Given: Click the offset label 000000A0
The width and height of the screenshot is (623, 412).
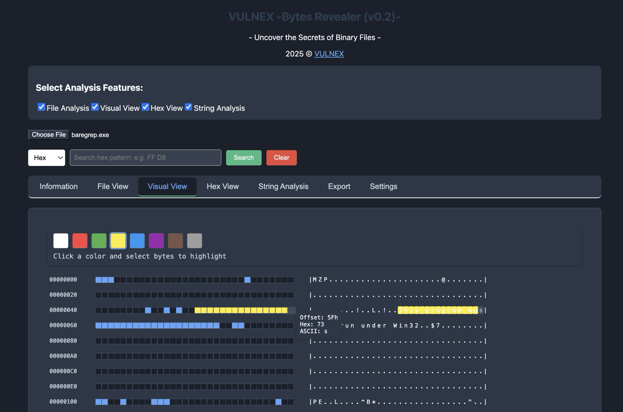Looking at the screenshot, I should 63,356.
